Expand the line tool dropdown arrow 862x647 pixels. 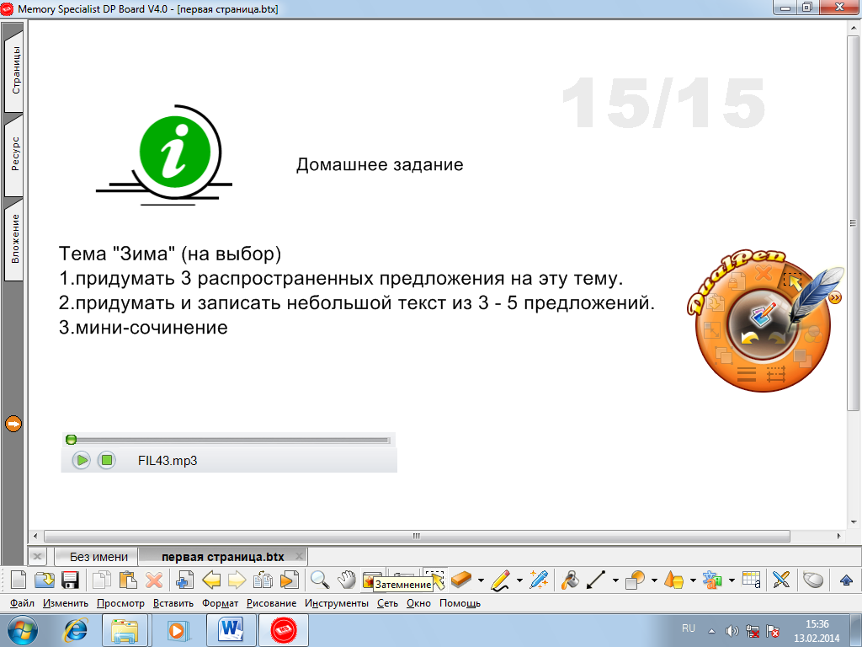(x=615, y=580)
